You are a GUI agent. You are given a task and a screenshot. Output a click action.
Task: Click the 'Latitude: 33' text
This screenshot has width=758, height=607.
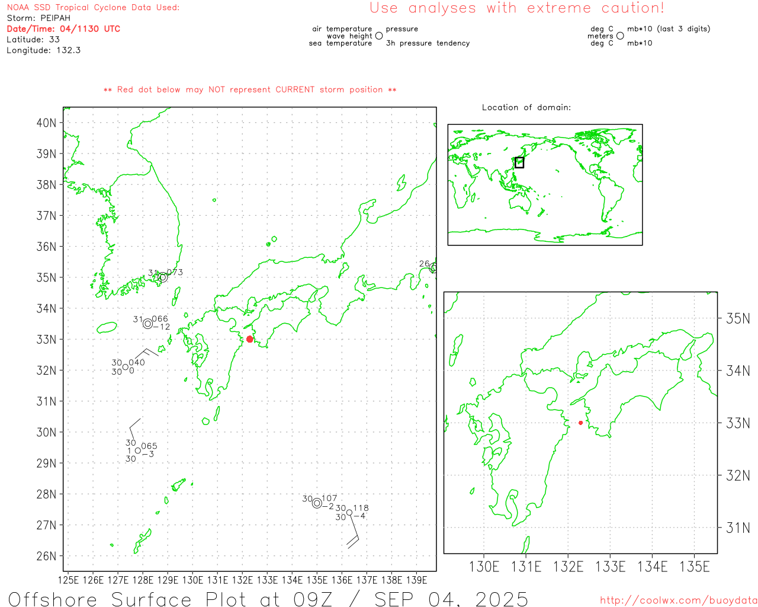point(33,40)
